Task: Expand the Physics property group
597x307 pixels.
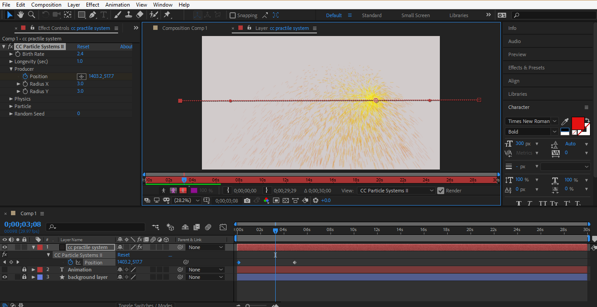Action: [11, 99]
